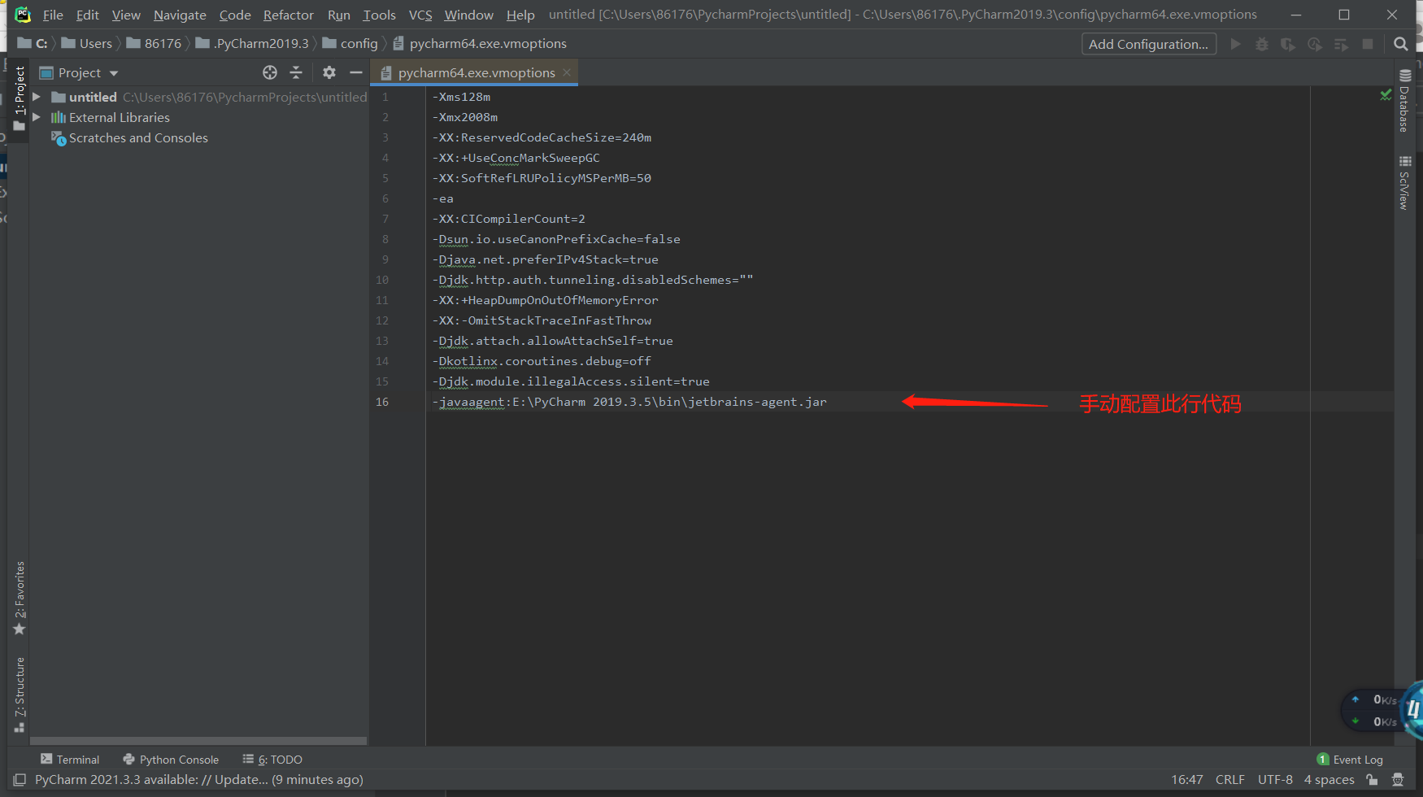
Task: Change UTF-8 file encoding
Action: tap(1275, 779)
